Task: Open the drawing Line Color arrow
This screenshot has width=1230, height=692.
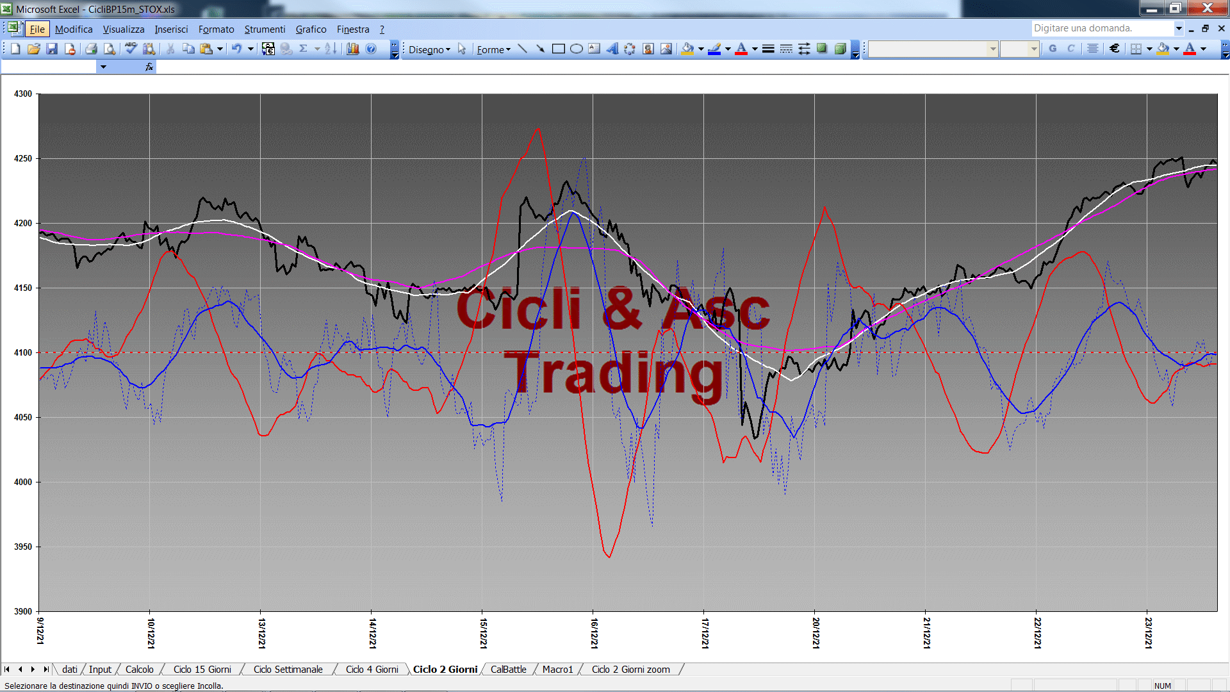Action: 728,49
